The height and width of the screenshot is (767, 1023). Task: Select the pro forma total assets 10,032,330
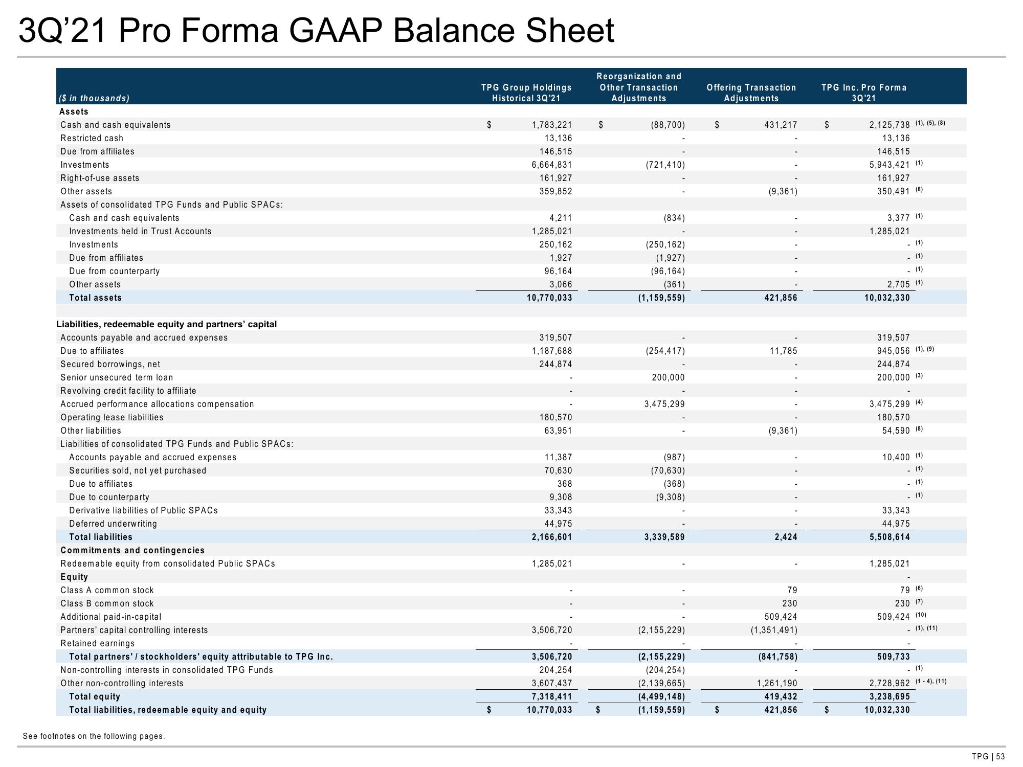(x=887, y=298)
